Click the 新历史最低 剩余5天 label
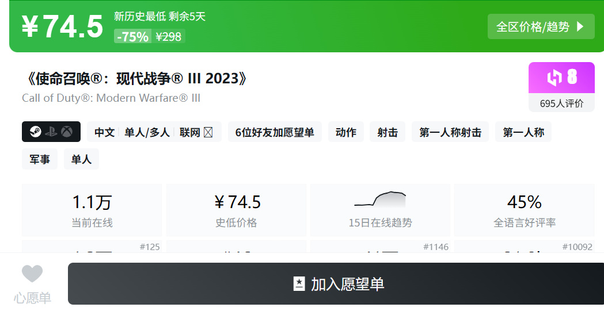The width and height of the screenshot is (604, 315). click(x=159, y=16)
